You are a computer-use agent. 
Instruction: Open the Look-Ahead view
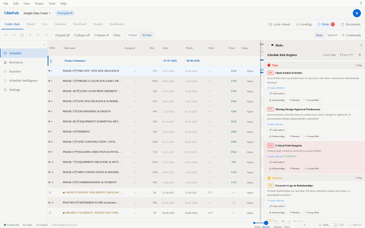click(279, 24)
